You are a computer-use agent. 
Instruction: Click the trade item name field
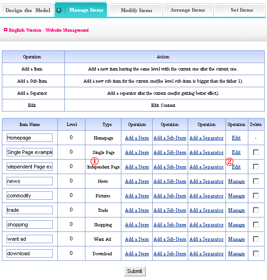pos(30,210)
